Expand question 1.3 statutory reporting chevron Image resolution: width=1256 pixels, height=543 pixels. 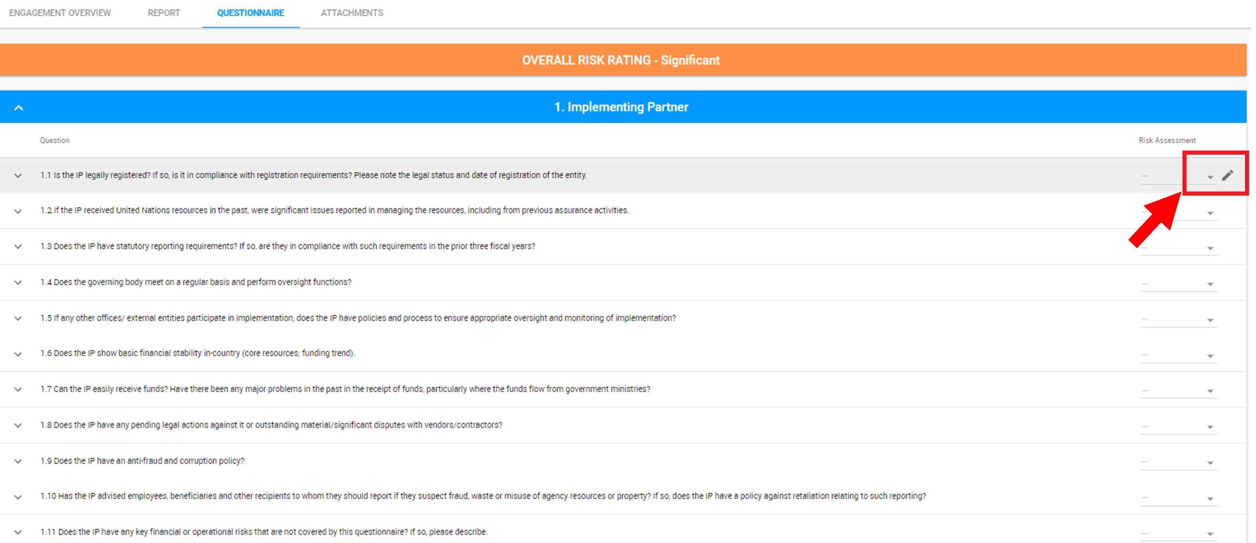[18, 247]
